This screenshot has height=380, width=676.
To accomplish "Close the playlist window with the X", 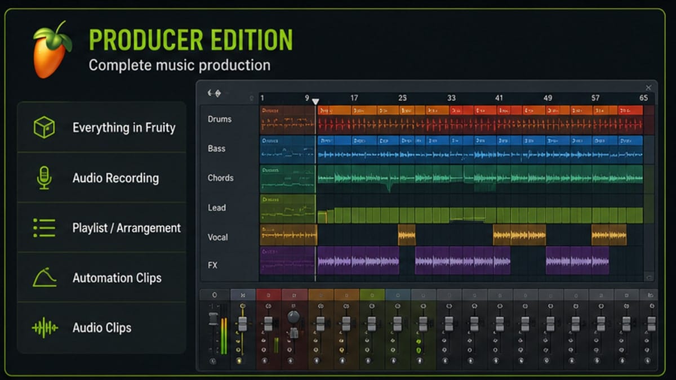I will [x=648, y=88].
